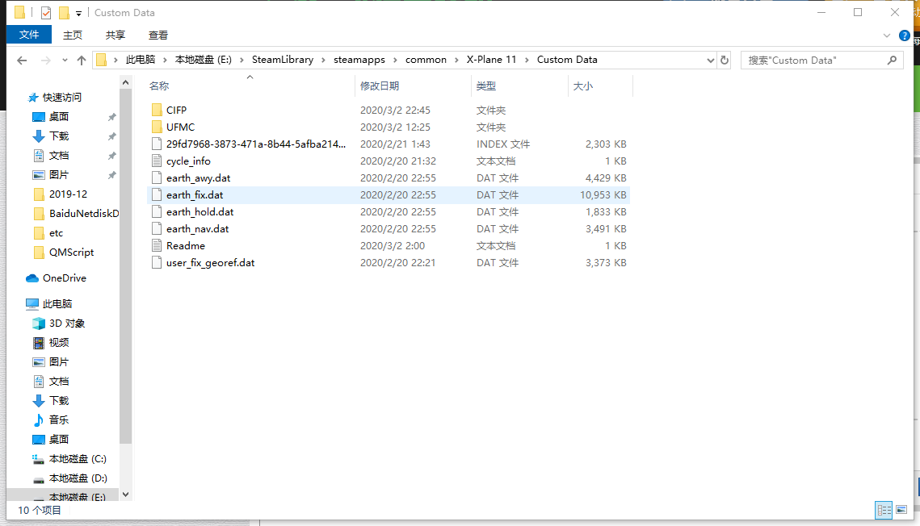Click the navigation pane scroll up arrow
This screenshot has width=920, height=526.
tap(125, 82)
